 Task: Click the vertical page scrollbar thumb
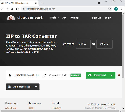[x=123, y=46]
